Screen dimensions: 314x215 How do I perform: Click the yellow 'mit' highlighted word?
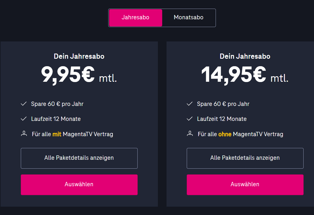57,134
